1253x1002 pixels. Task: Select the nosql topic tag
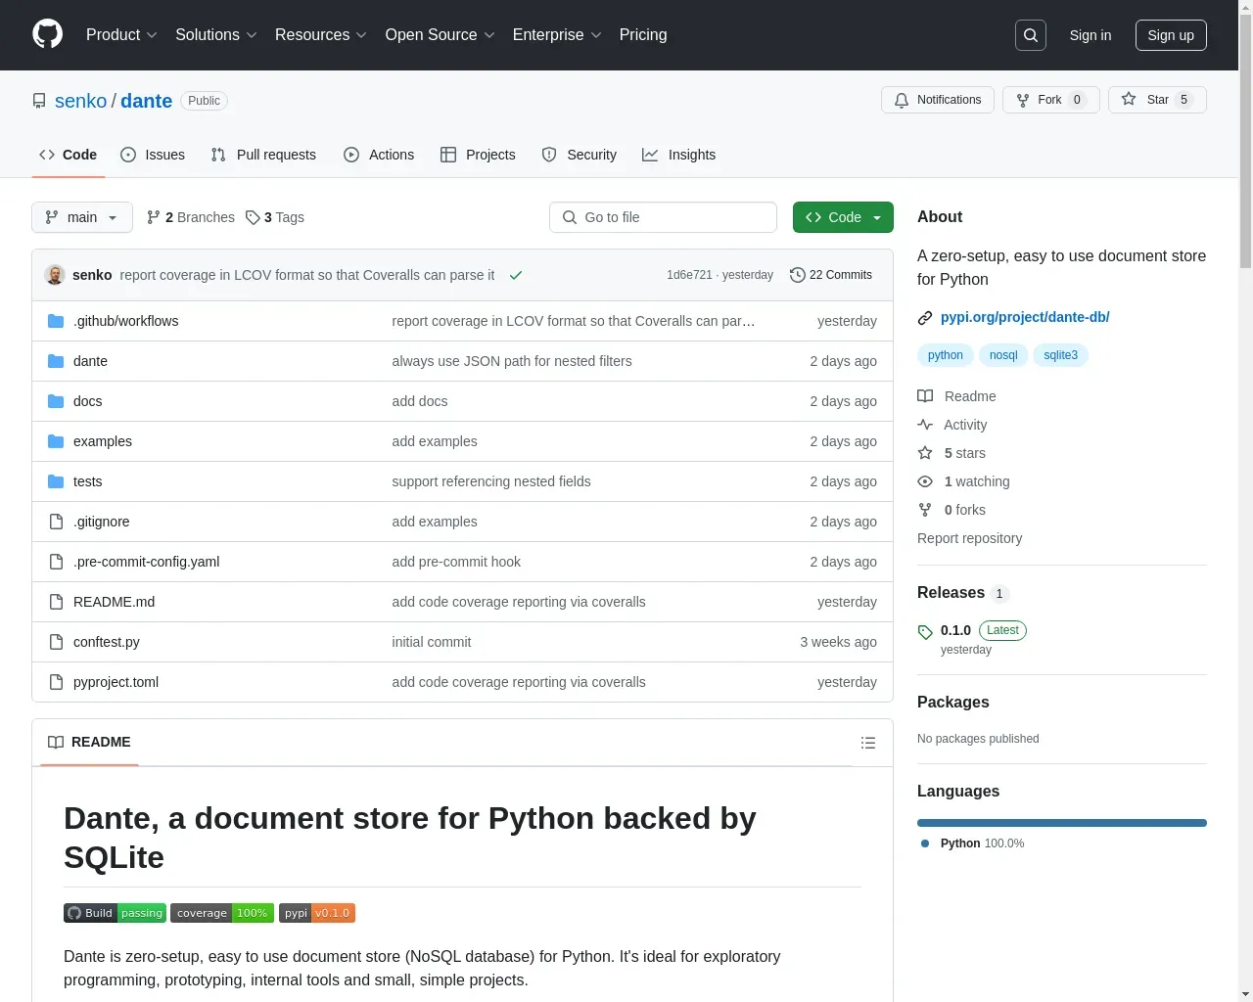tap(1003, 355)
